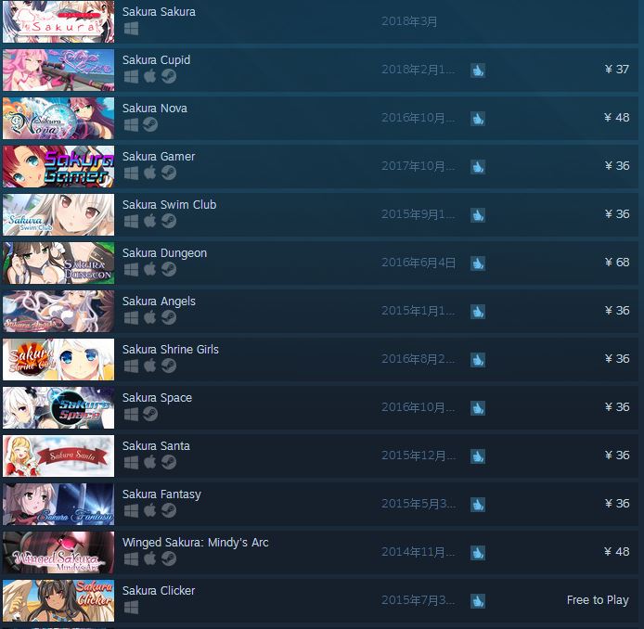Click the Windows icon under Sakura Sakura
The image size is (644, 629).
click(131, 29)
